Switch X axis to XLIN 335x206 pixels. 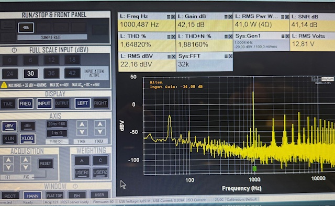(x=9, y=139)
